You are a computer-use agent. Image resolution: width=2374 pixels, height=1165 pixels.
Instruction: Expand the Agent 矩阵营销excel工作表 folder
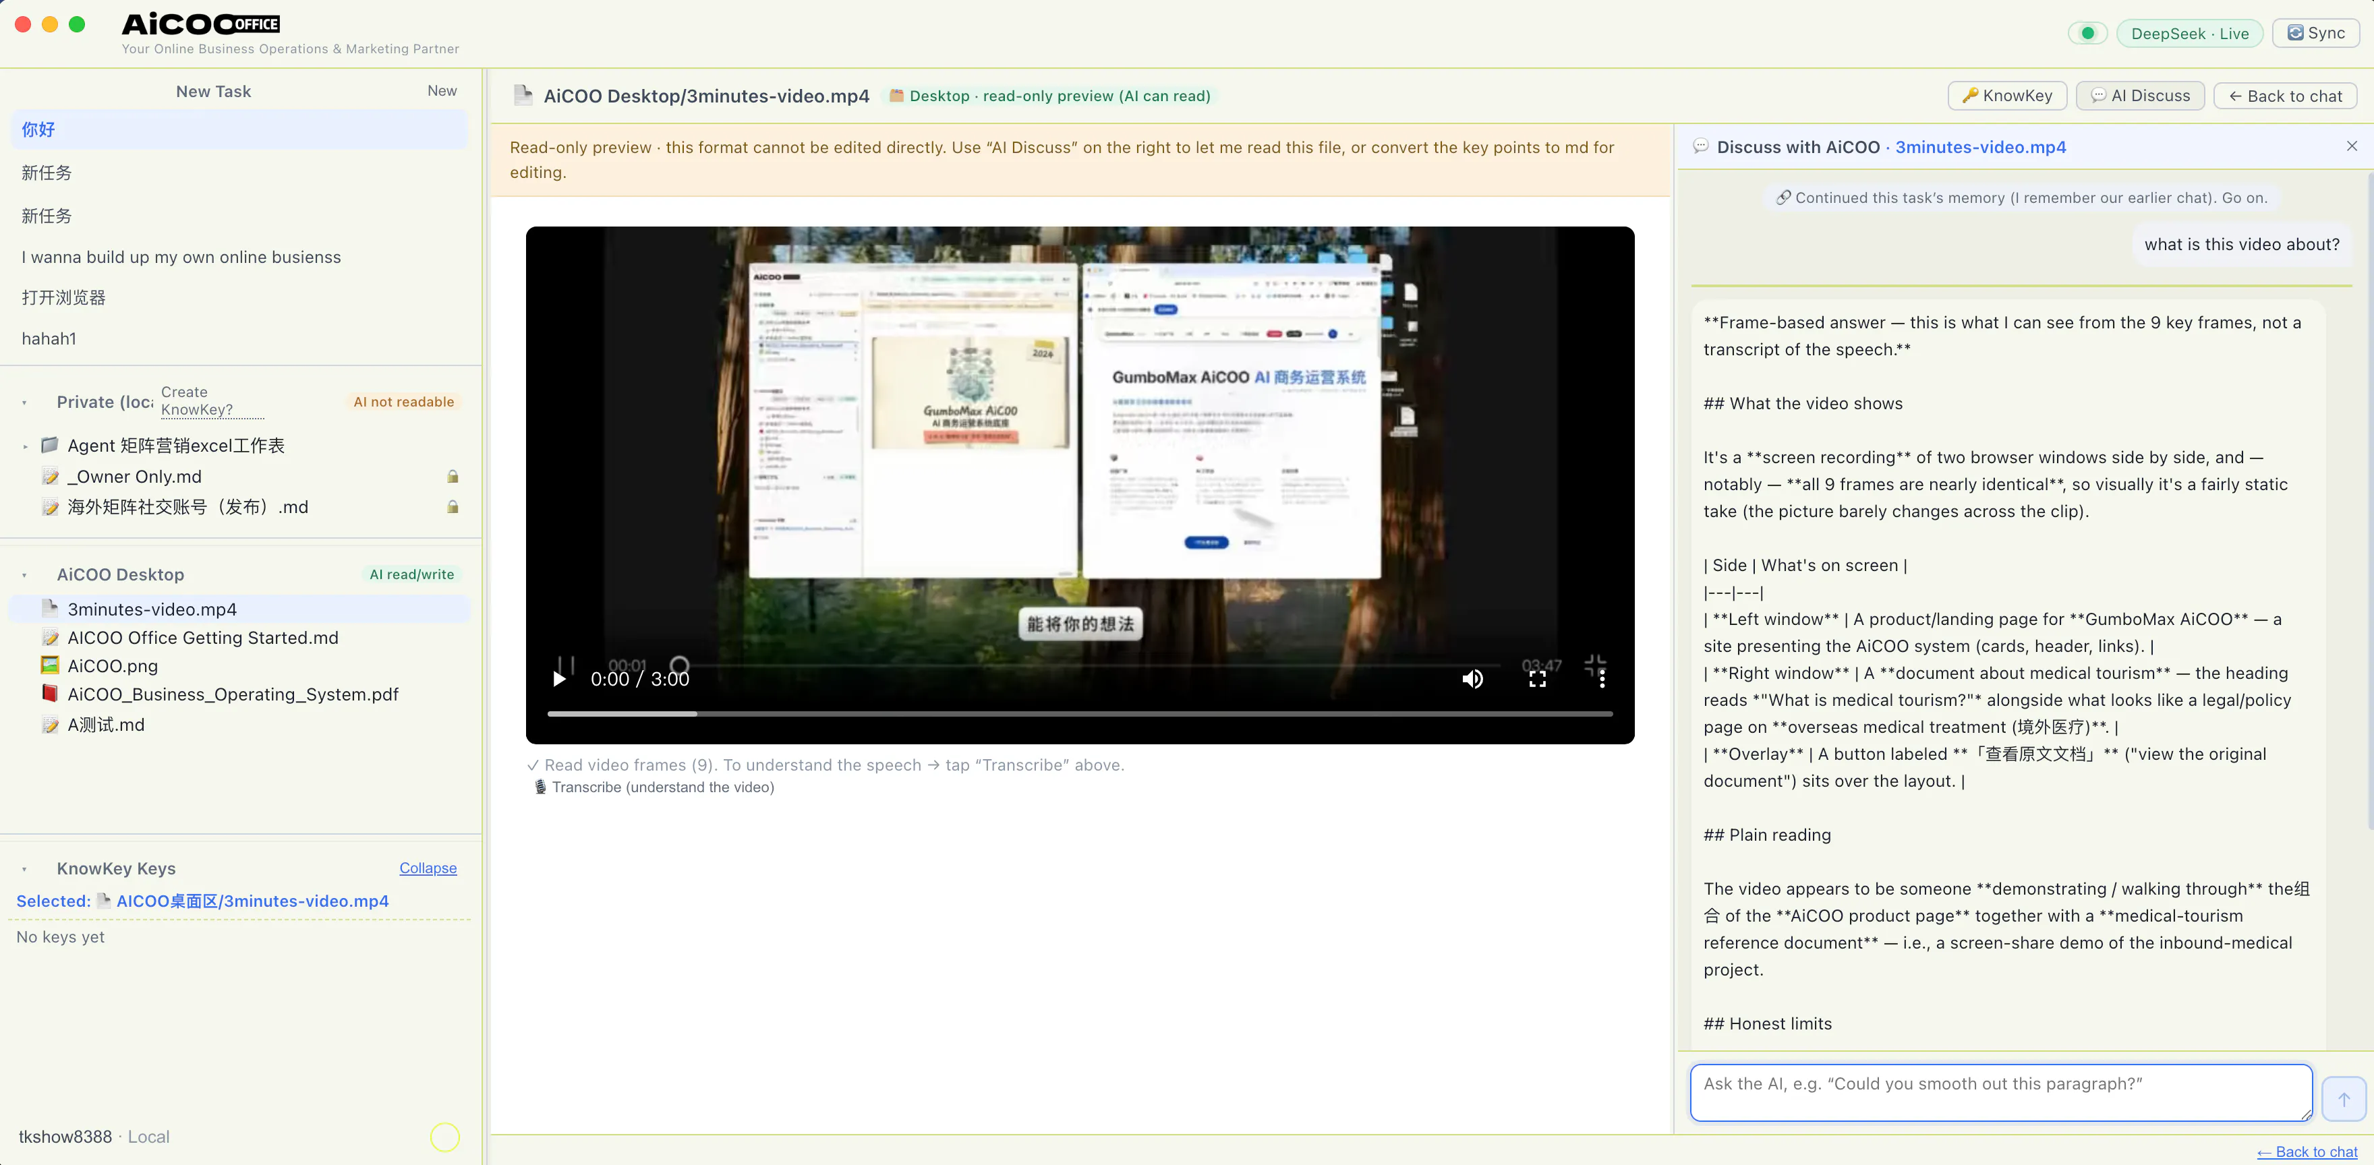(x=25, y=447)
